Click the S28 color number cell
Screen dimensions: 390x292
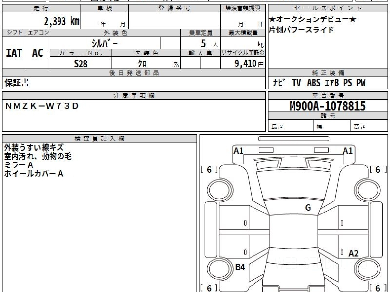(x=81, y=64)
